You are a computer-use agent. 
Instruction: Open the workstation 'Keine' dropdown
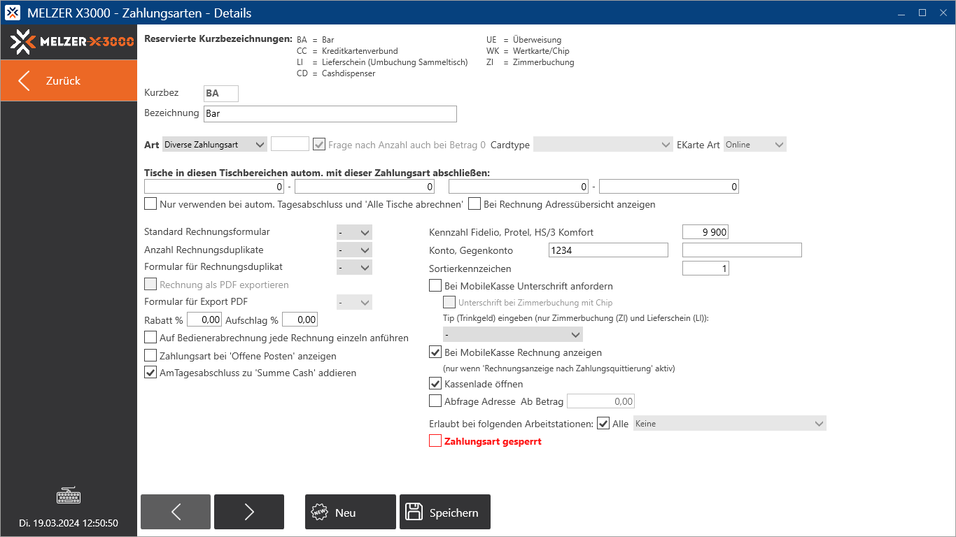729,424
